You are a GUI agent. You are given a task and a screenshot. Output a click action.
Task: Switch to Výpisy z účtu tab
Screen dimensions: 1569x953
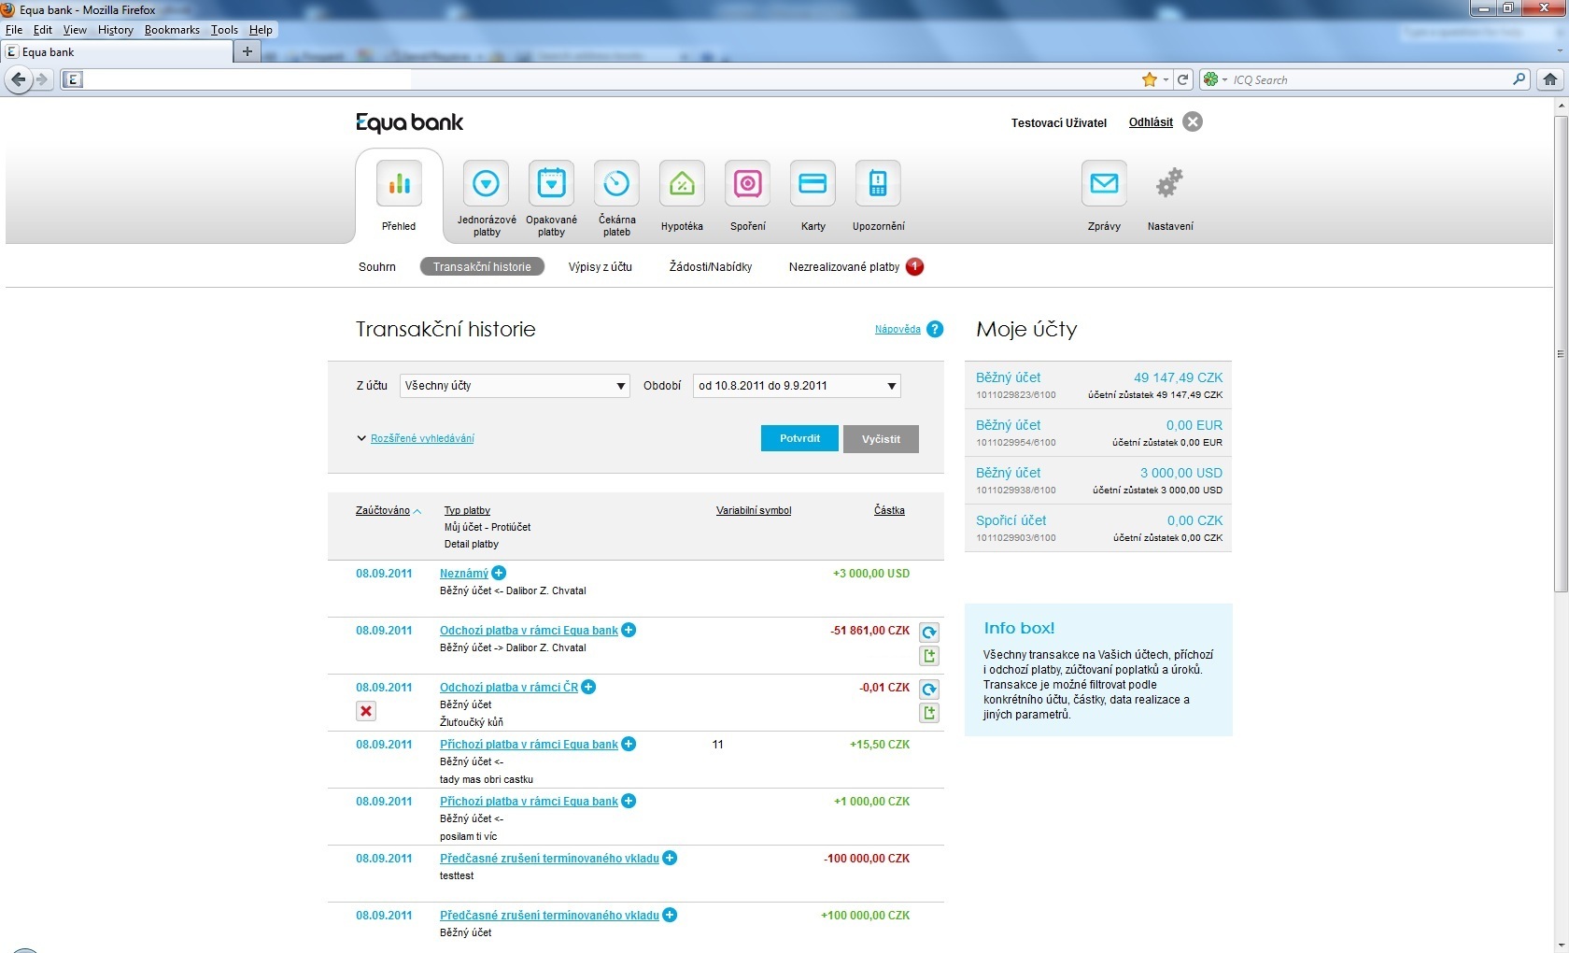[601, 267]
